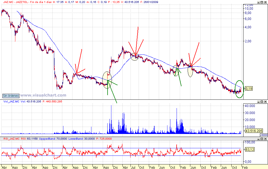Image resolution: width=268 pixels, height=169 pixels.
Task: Click the 2,00 price axis label
Action: [248, 41]
